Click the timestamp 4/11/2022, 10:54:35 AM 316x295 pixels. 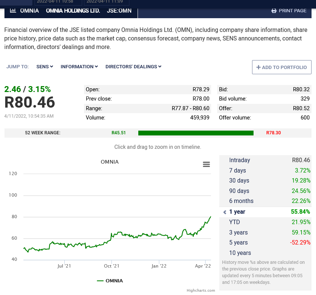[29, 116]
